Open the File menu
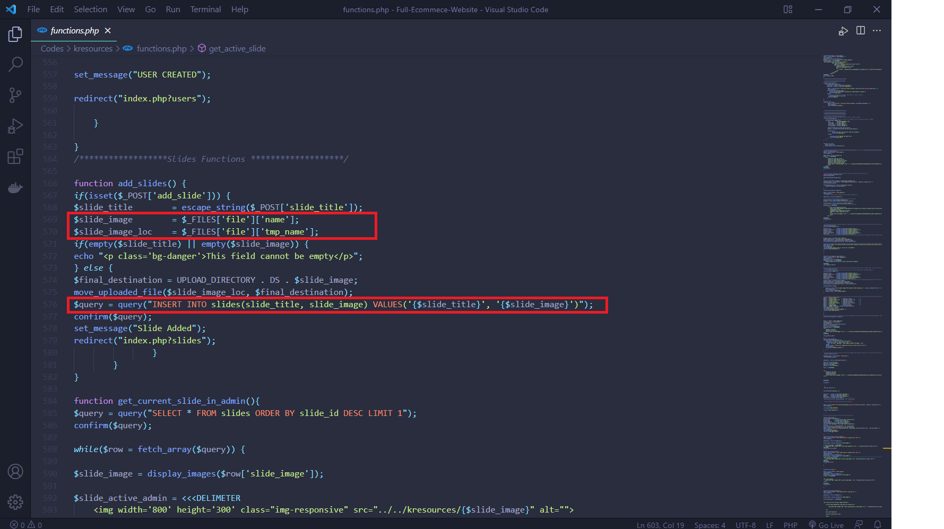The width and height of the screenshot is (944, 529). [33, 10]
